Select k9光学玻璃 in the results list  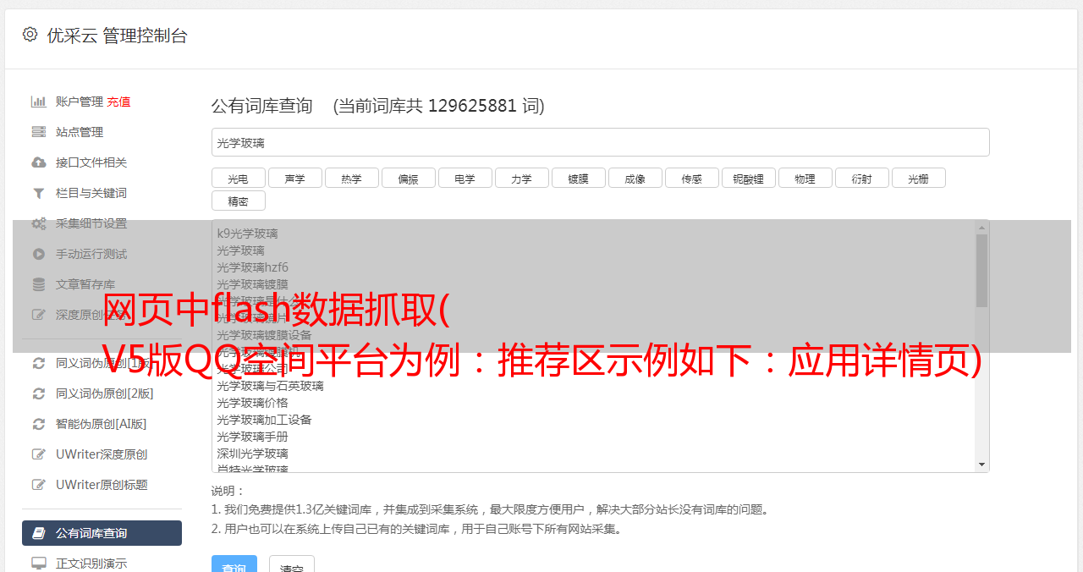[247, 234]
